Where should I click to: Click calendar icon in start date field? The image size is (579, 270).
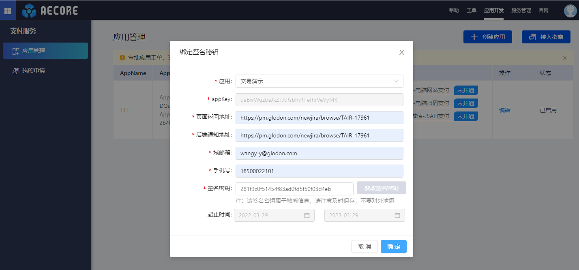pyautogui.click(x=307, y=215)
